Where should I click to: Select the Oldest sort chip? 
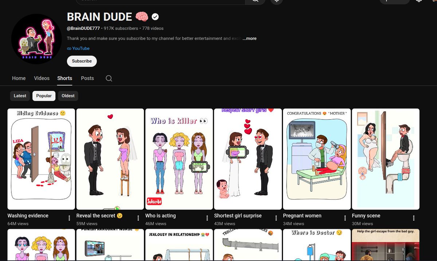click(68, 96)
